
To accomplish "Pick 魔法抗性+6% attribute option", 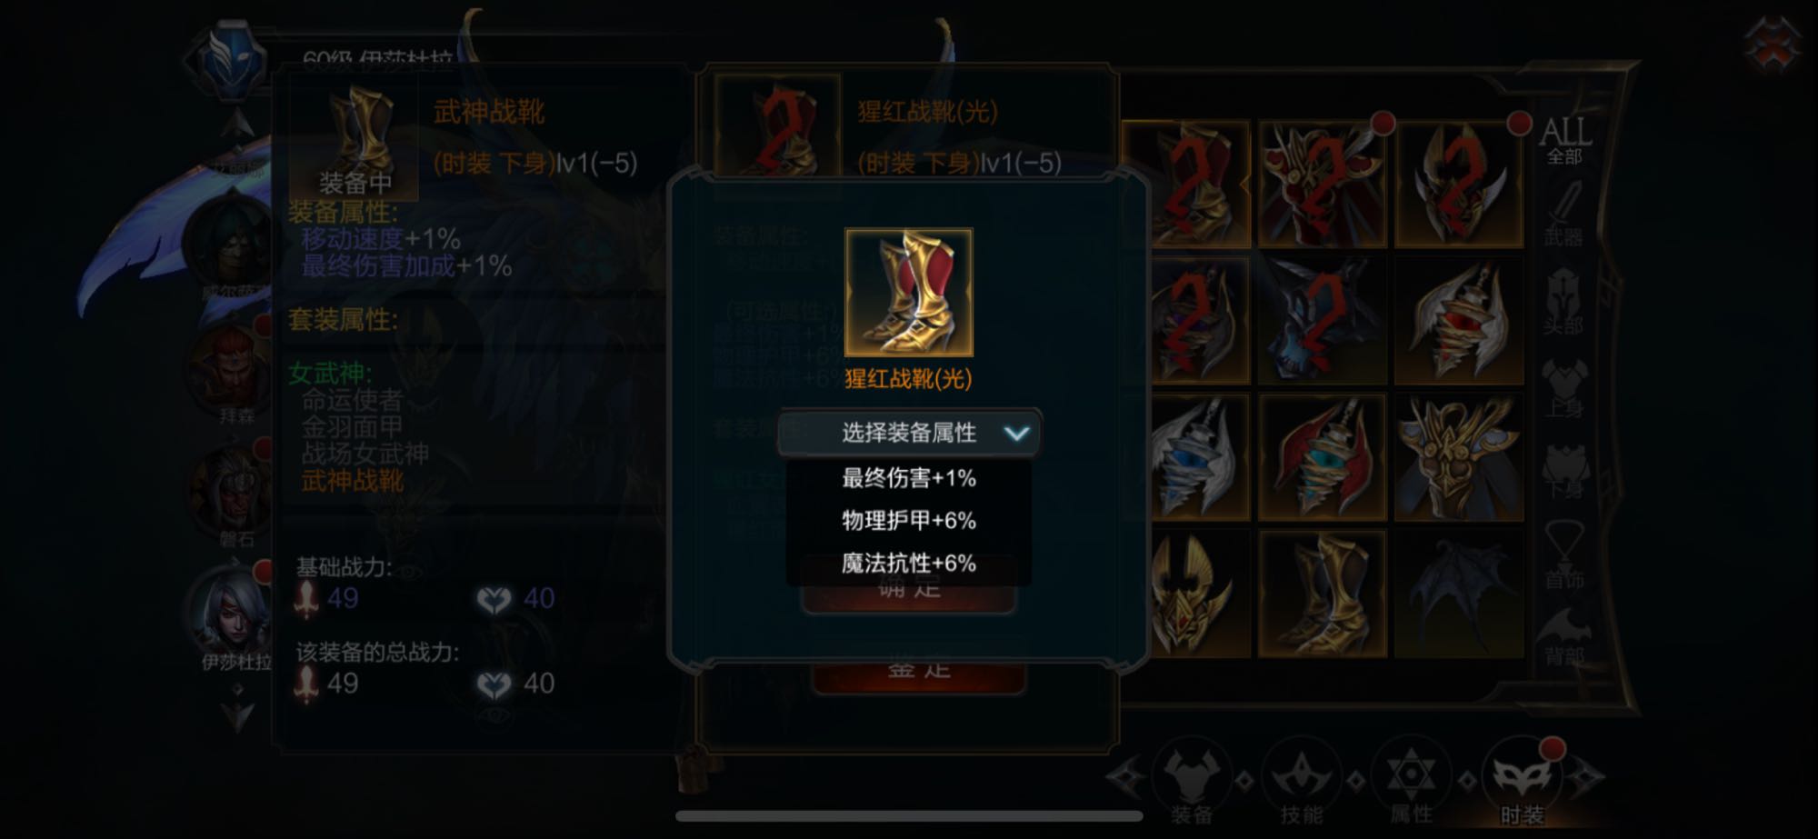I will 908,564.
